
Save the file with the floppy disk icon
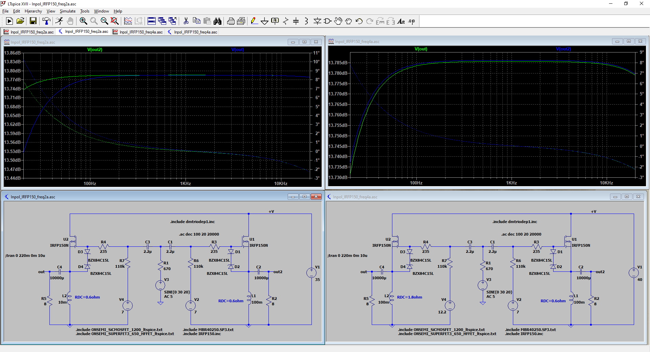pyautogui.click(x=33, y=21)
